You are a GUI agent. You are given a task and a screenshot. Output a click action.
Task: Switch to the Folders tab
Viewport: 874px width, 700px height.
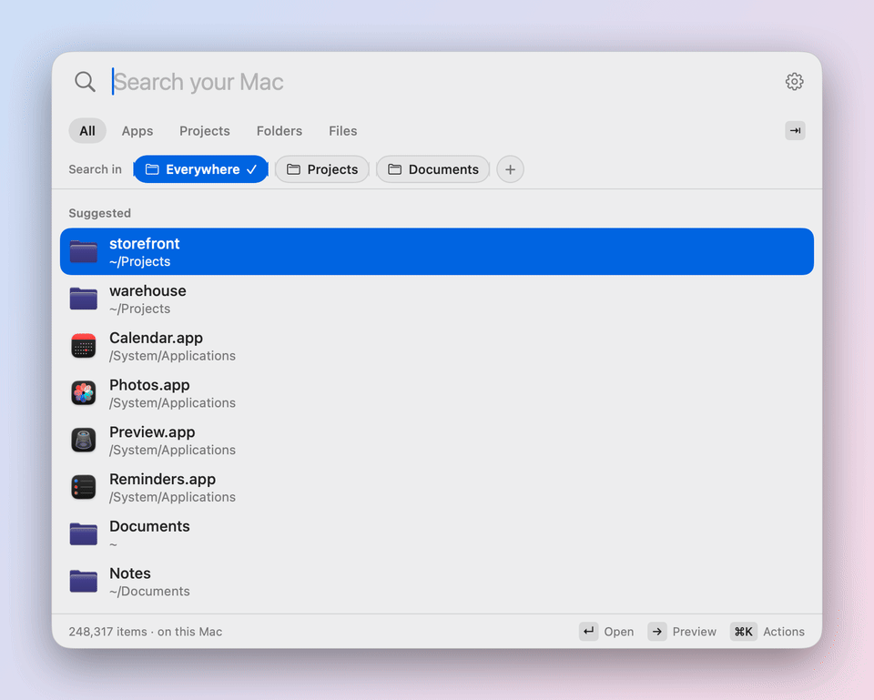tap(279, 131)
